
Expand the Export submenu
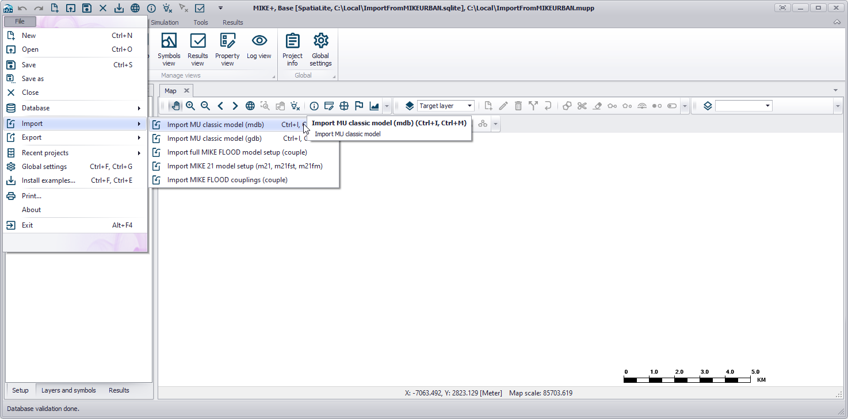pyautogui.click(x=75, y=137)
